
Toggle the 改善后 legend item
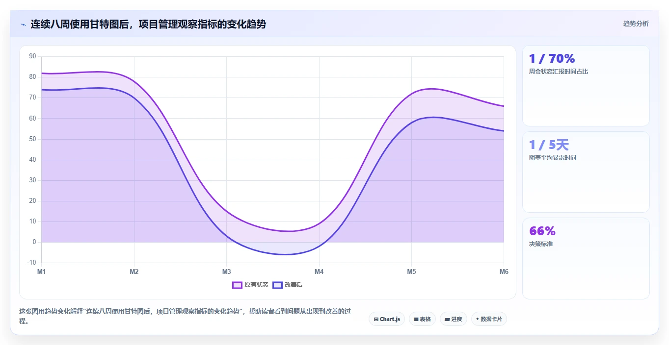pos(288,285)
